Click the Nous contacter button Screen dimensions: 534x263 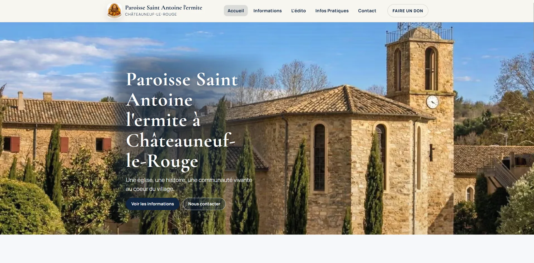click(x=204, y=204)
